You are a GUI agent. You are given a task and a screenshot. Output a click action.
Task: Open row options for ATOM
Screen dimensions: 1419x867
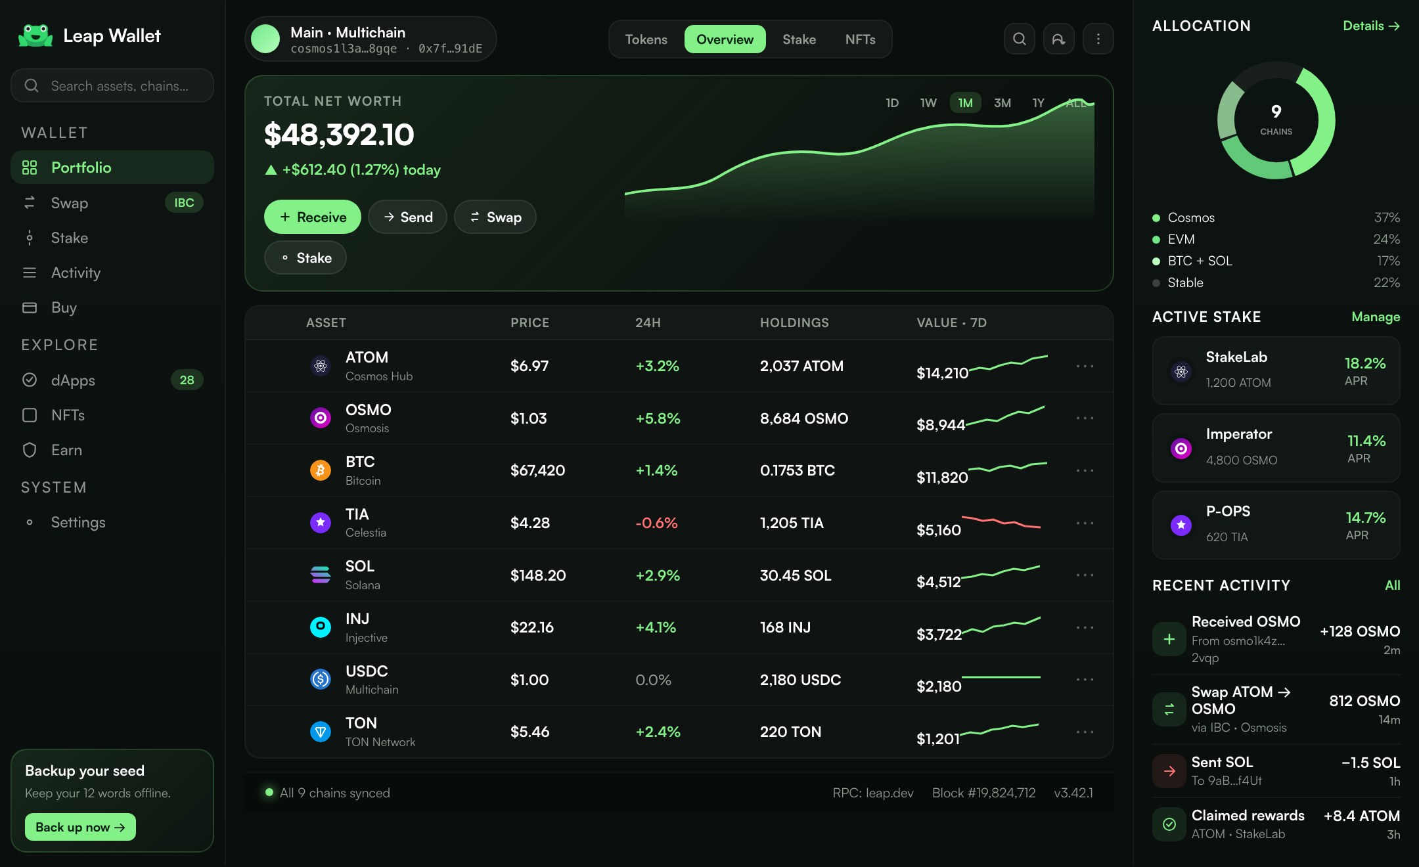[x=1085, y=366]
